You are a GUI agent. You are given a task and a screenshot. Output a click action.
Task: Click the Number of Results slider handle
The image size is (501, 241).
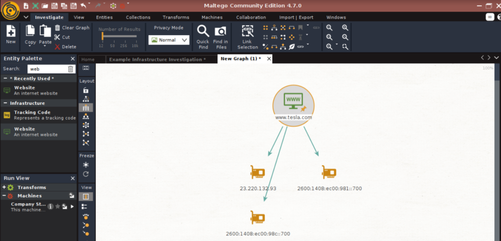click(102, 37)
